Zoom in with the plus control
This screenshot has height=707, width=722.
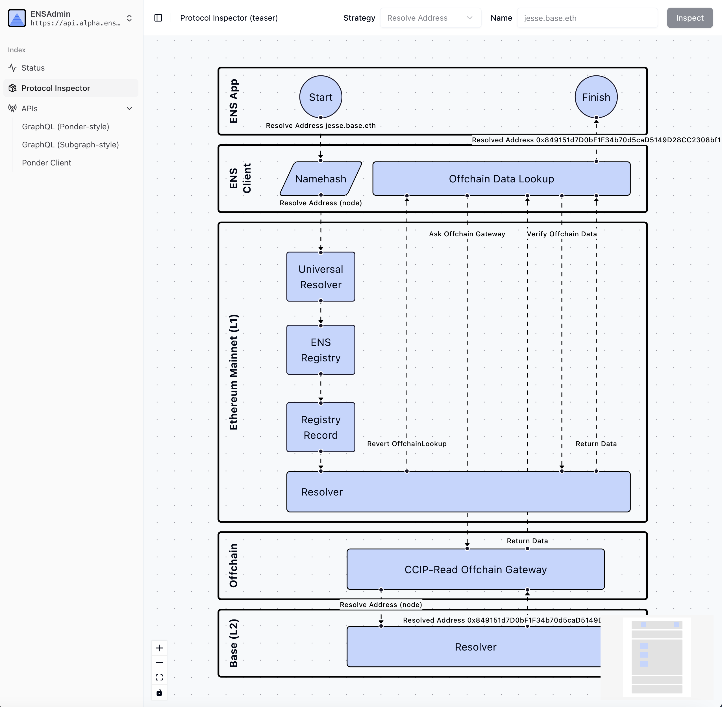tap(159, 648)
